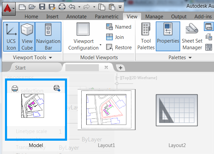Open Customize Quick Access Toolbar dropdown
The height and width of the screenshot is (154, 214).
tap(120, 7)
